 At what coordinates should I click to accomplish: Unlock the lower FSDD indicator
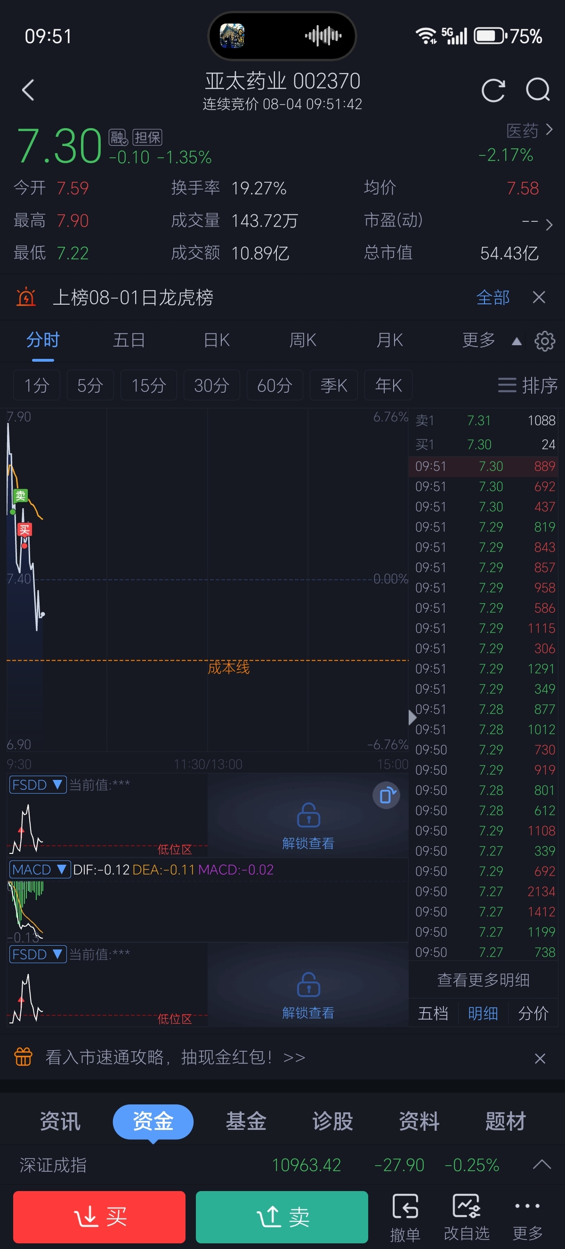[308, 996]
